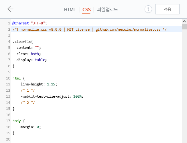Click empty line 9 in editor

(x=96, y=72)
